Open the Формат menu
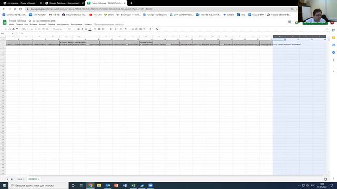337x189 pixels. 42,25
